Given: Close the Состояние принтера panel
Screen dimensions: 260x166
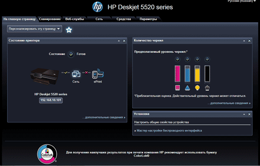Looking at the screenshot, I should pos(124,41).
